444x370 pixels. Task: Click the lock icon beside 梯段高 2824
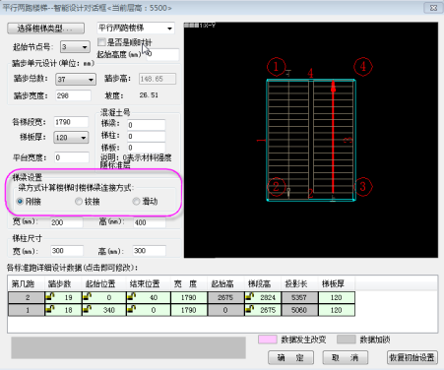click(x=250, y=297)
